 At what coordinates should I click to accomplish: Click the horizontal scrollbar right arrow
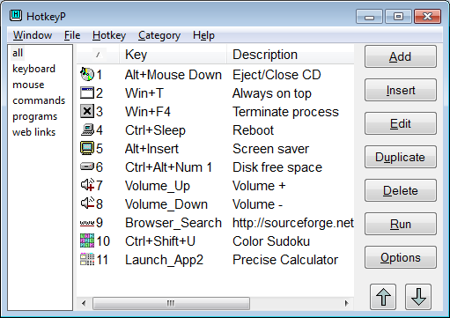coord(347,303)
